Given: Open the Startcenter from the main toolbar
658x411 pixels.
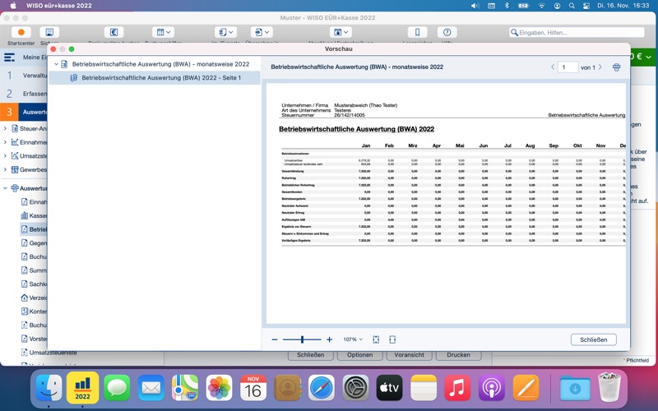Looking at the screenshot, I should click(x=21, y=32).
